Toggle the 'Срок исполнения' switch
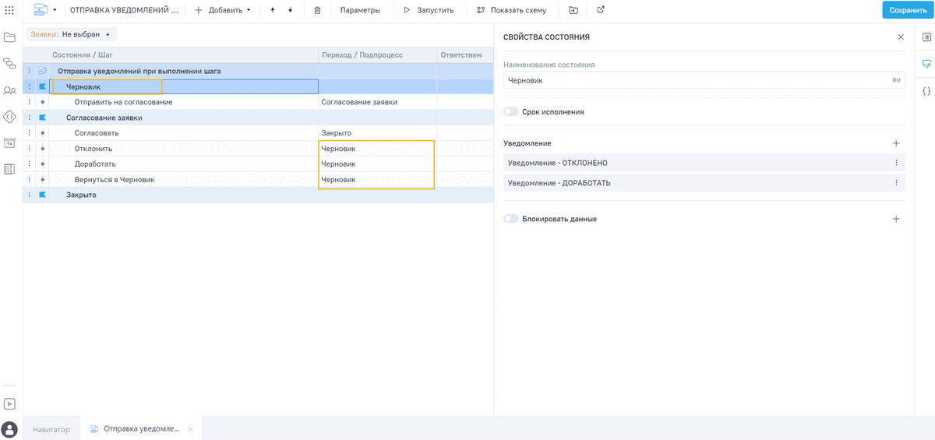This screenshot has width=935, height=440. [510, 112]
